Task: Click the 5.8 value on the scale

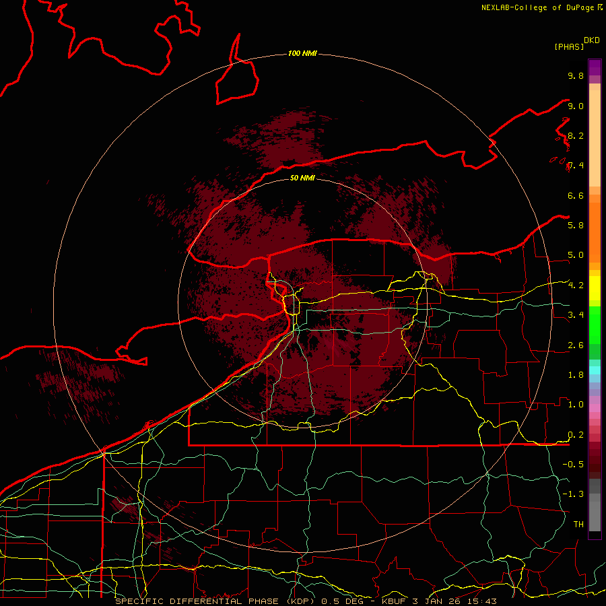Action: tap(576, 225)
